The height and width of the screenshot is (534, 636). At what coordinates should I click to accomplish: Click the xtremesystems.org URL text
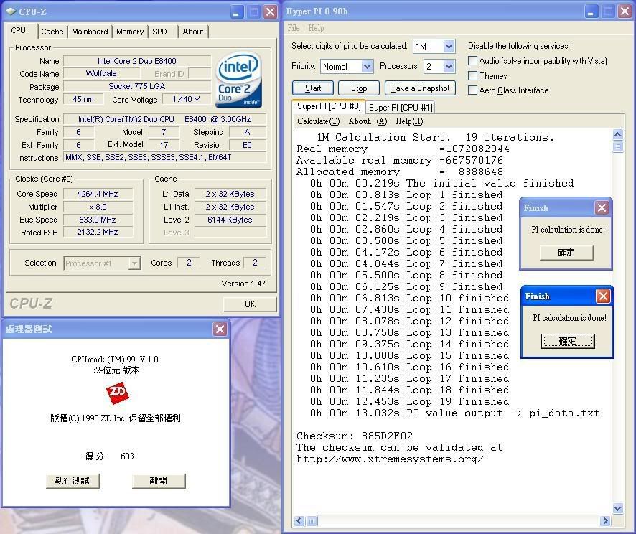(390, 459)
